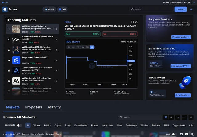Screen dimensions: 197x137
Task: Click the 39.02% price marker on chart
Action: tap(131, 61)
